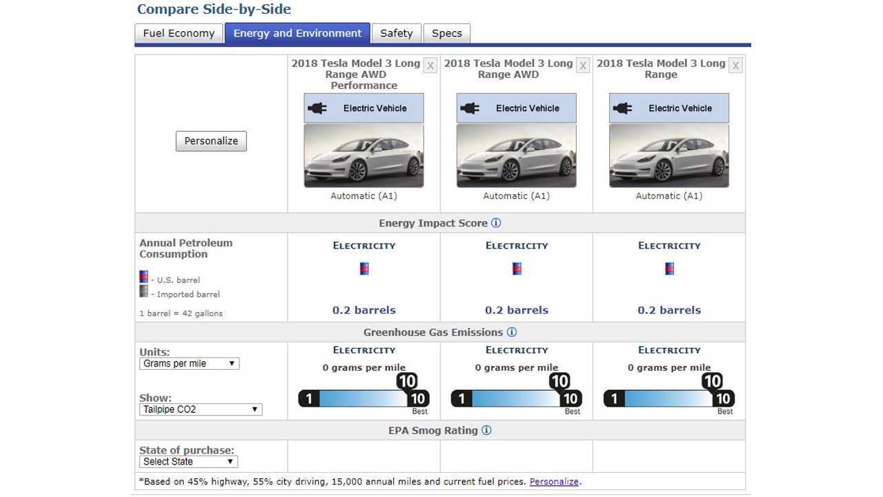
Task: Click the Long Range greenhouse gas rating bar
Action: pos(668,398)
